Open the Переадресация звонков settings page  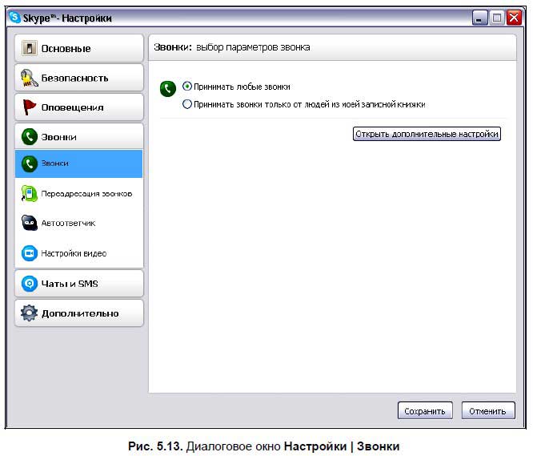pyautogui.click(x=86, y=193)
